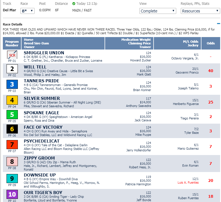Click the pink number 8 program badge

point(12,162)
